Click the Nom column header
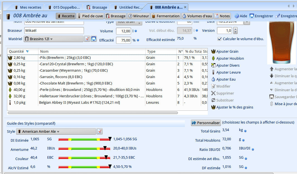The width and height of the screenshot is (297, 174). pyautogui.click(x=92, y=52)
